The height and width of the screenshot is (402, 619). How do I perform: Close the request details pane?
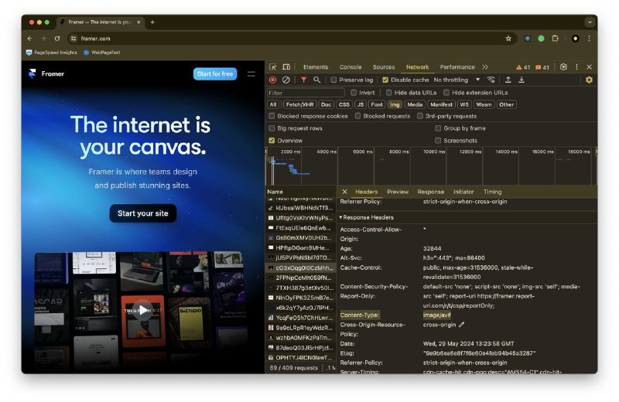point(344,192)
